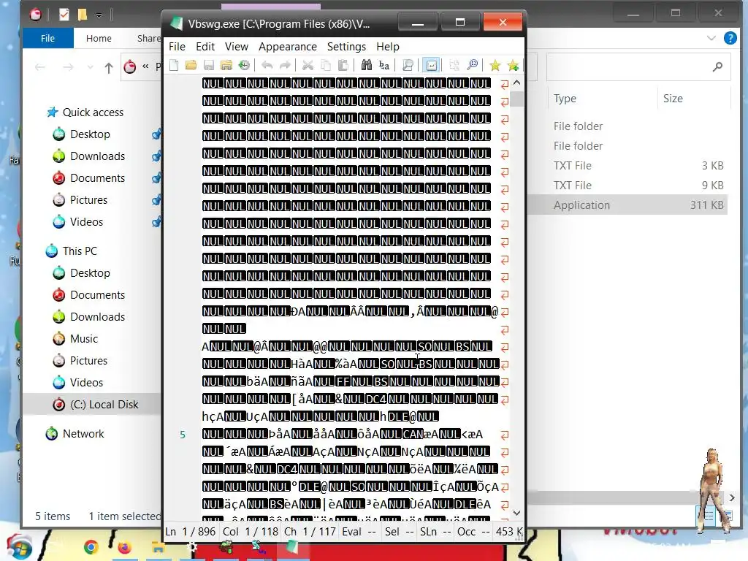Image resolution: width=748 pixels, height=561 pixels.
Task: Click the magnifier-over-page toolbar icon
Action: click(x=408, y=65)
